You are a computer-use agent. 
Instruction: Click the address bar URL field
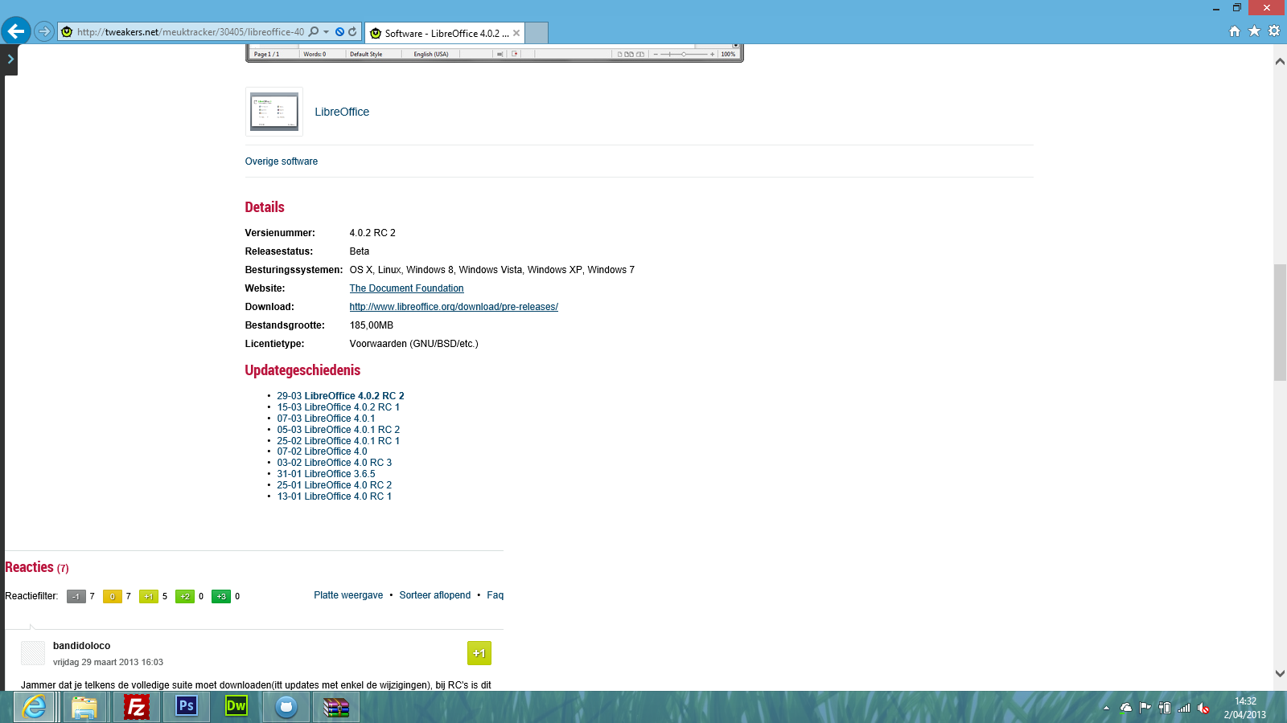pos(191,32)
